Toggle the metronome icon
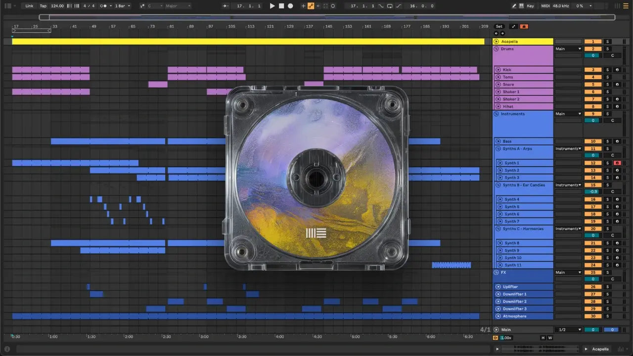The image size is (633, 356). 104,6
